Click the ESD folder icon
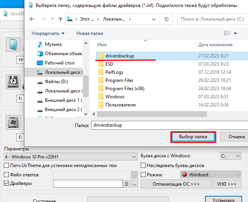Viewport: 248px width, 202px height. click(101, 64)
